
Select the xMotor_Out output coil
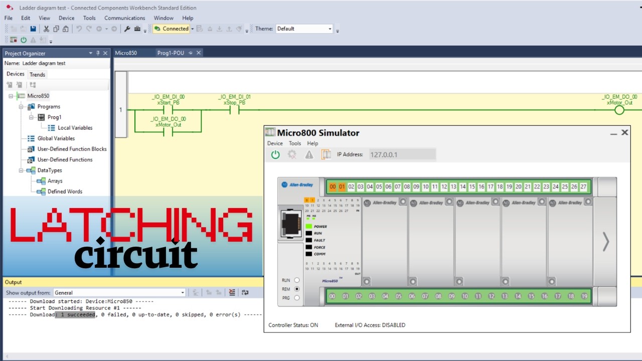[619, 110]
